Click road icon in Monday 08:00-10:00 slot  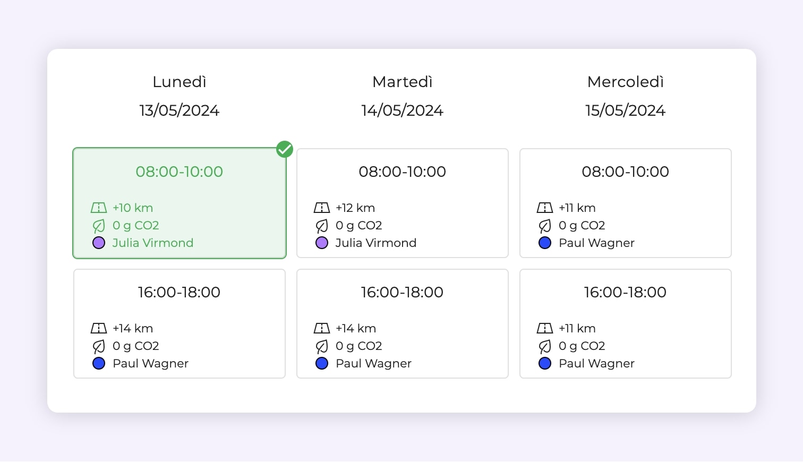click(99, 208)
